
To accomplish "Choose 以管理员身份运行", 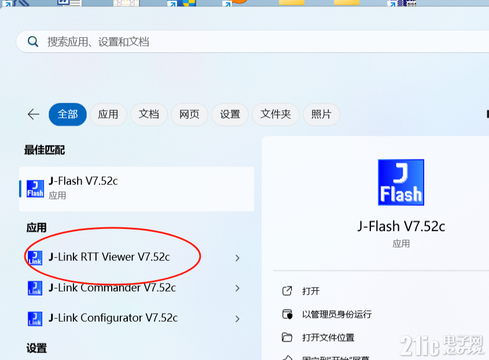I will (x=337, y=314).
